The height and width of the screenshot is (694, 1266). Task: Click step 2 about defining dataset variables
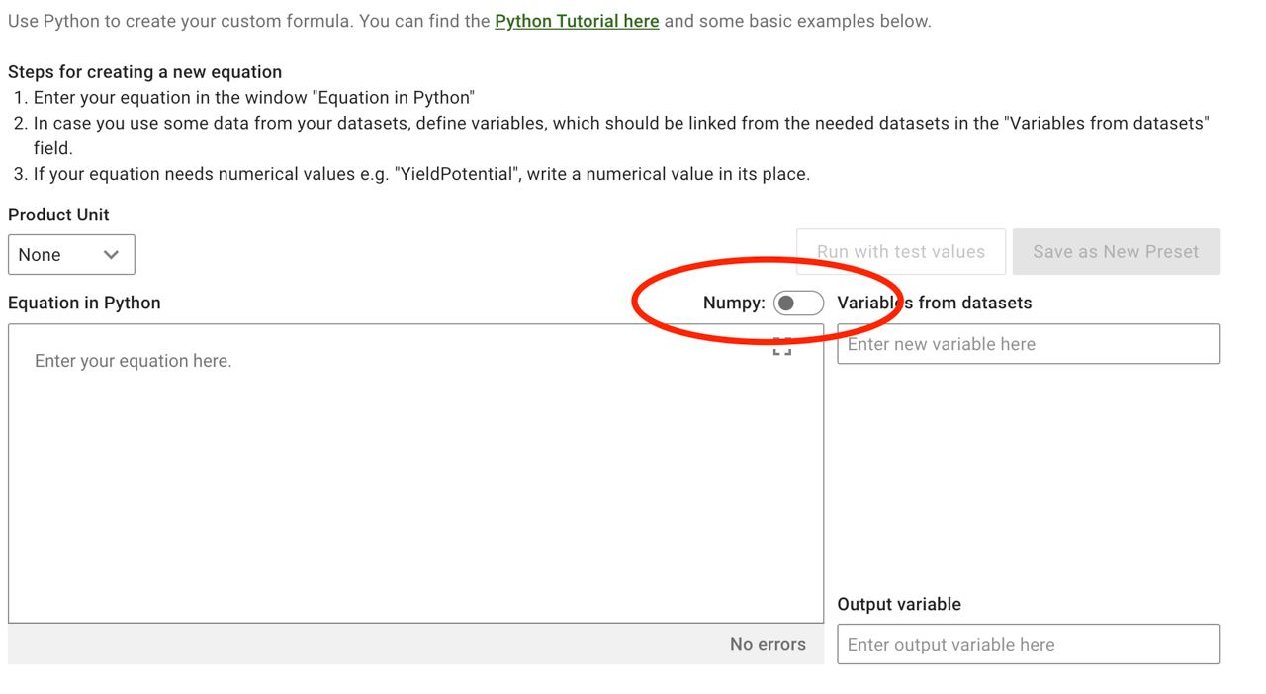coord(620,124)
